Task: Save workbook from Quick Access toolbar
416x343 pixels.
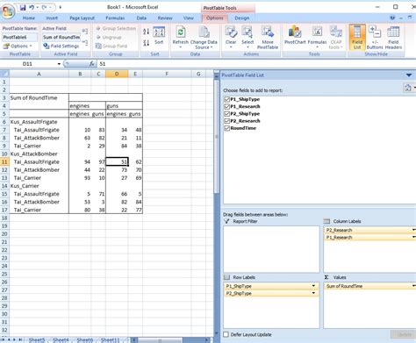Action: click(x=23, y=7)
